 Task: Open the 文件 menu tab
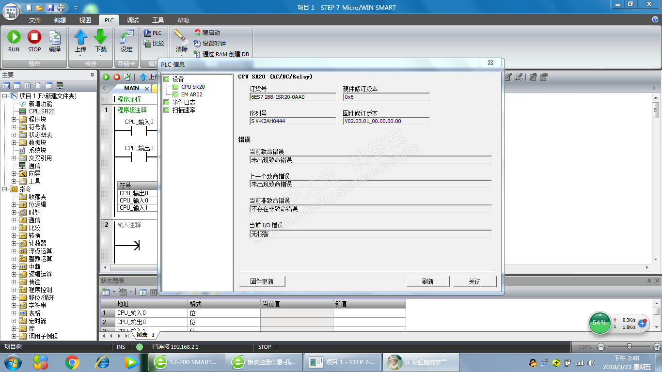tap(34, 20)
